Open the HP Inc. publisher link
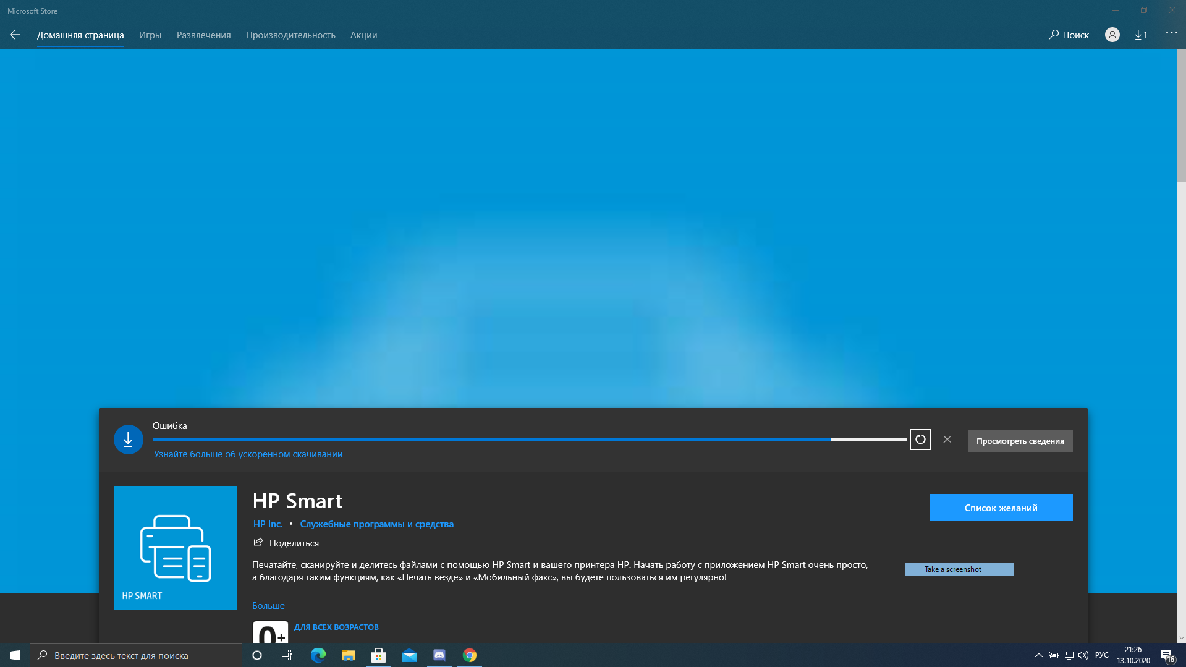Viewport: 1186px width, 667px height. click(x=268, y=524)
